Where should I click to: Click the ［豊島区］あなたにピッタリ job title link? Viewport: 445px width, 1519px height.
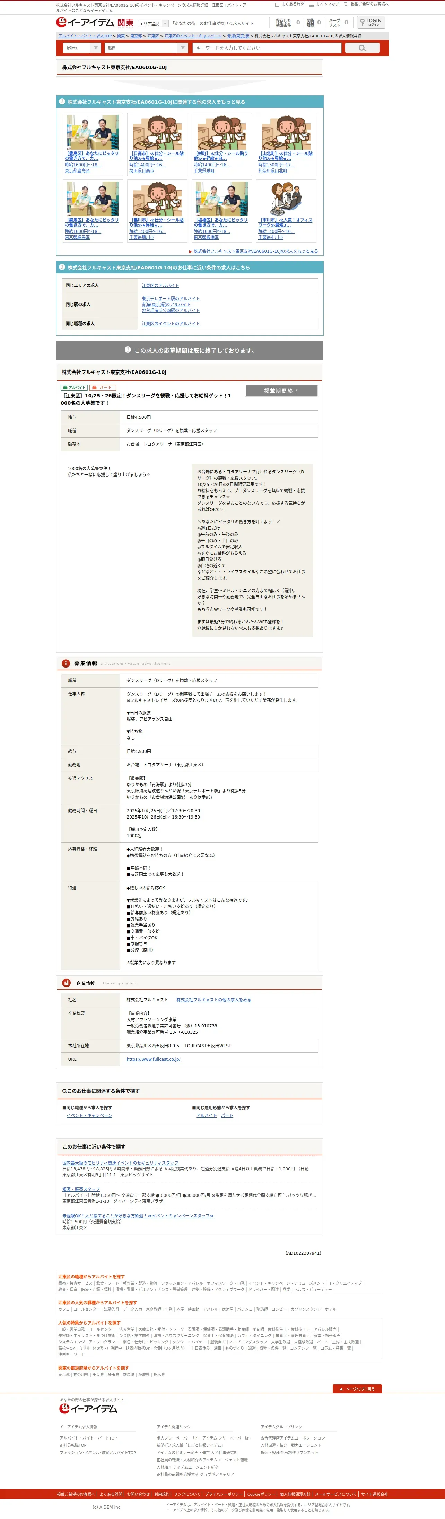pos(92,156)
